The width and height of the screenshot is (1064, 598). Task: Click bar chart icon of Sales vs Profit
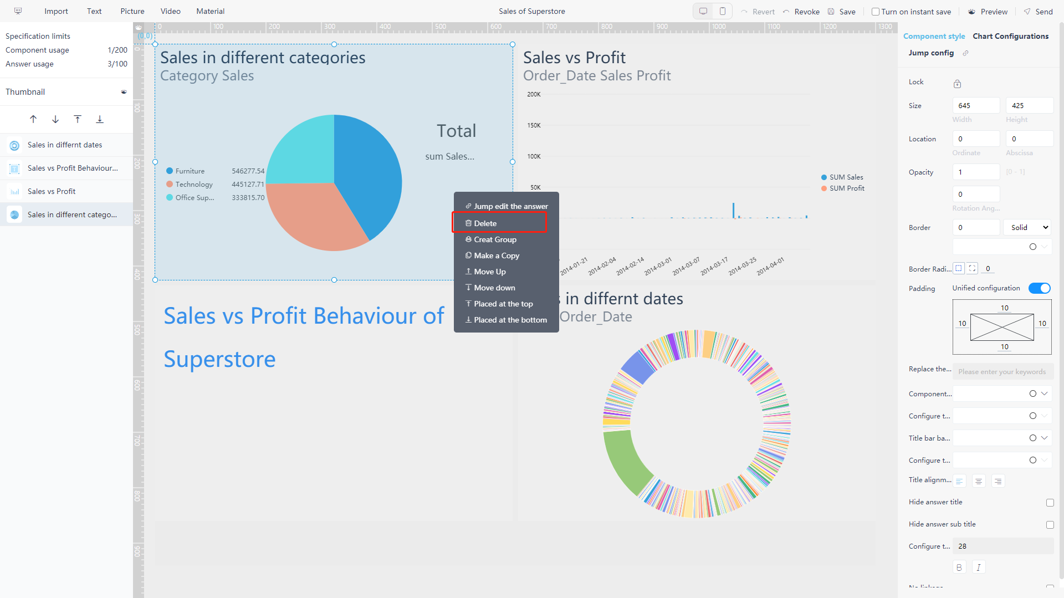point(15,192)
